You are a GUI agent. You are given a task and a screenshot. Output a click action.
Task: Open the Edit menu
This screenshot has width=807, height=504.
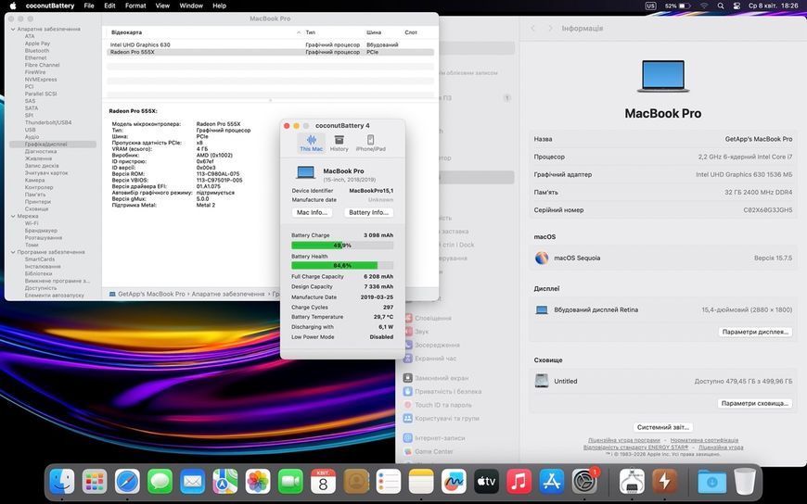coord(109,6)
